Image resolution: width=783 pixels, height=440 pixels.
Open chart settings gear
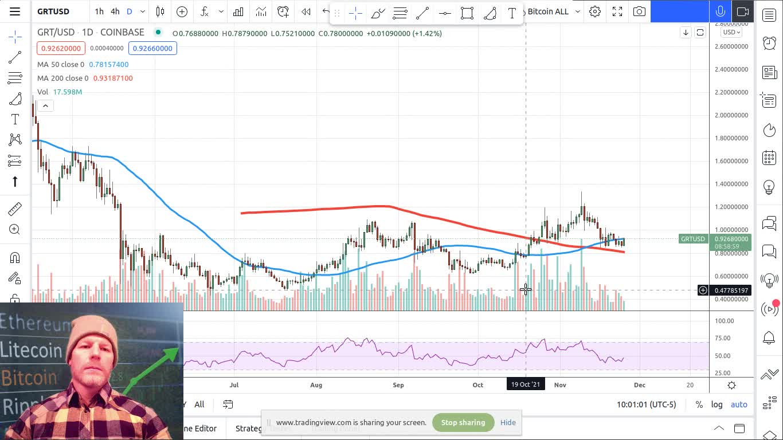[x=595, y=11]
